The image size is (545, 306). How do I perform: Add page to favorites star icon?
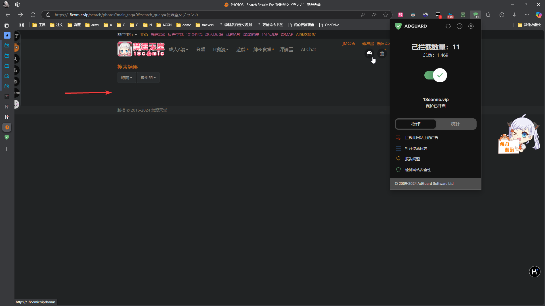(385, 15)
